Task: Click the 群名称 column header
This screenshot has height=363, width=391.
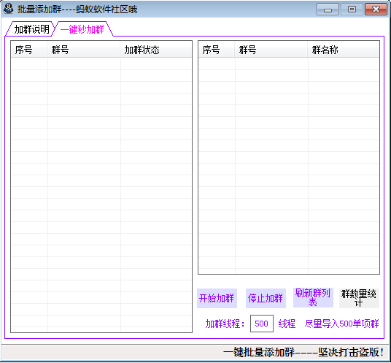Action: tap(343, 50)
